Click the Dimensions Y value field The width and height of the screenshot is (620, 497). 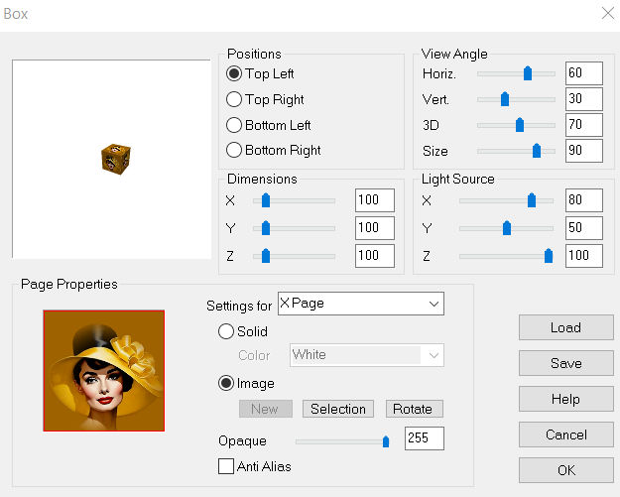click(375, 228)
